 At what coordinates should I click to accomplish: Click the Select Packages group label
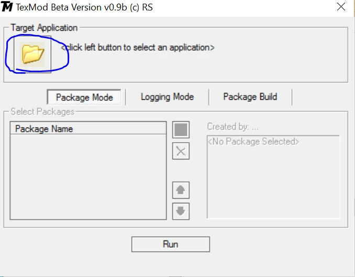(42, 111)
